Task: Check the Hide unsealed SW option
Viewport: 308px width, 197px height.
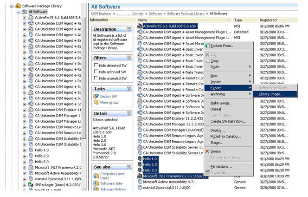Action: pyautogui.click(x=96, y=79)
